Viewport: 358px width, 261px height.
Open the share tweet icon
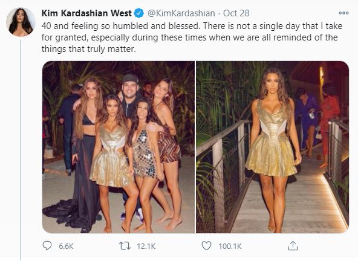coord(293,246)
